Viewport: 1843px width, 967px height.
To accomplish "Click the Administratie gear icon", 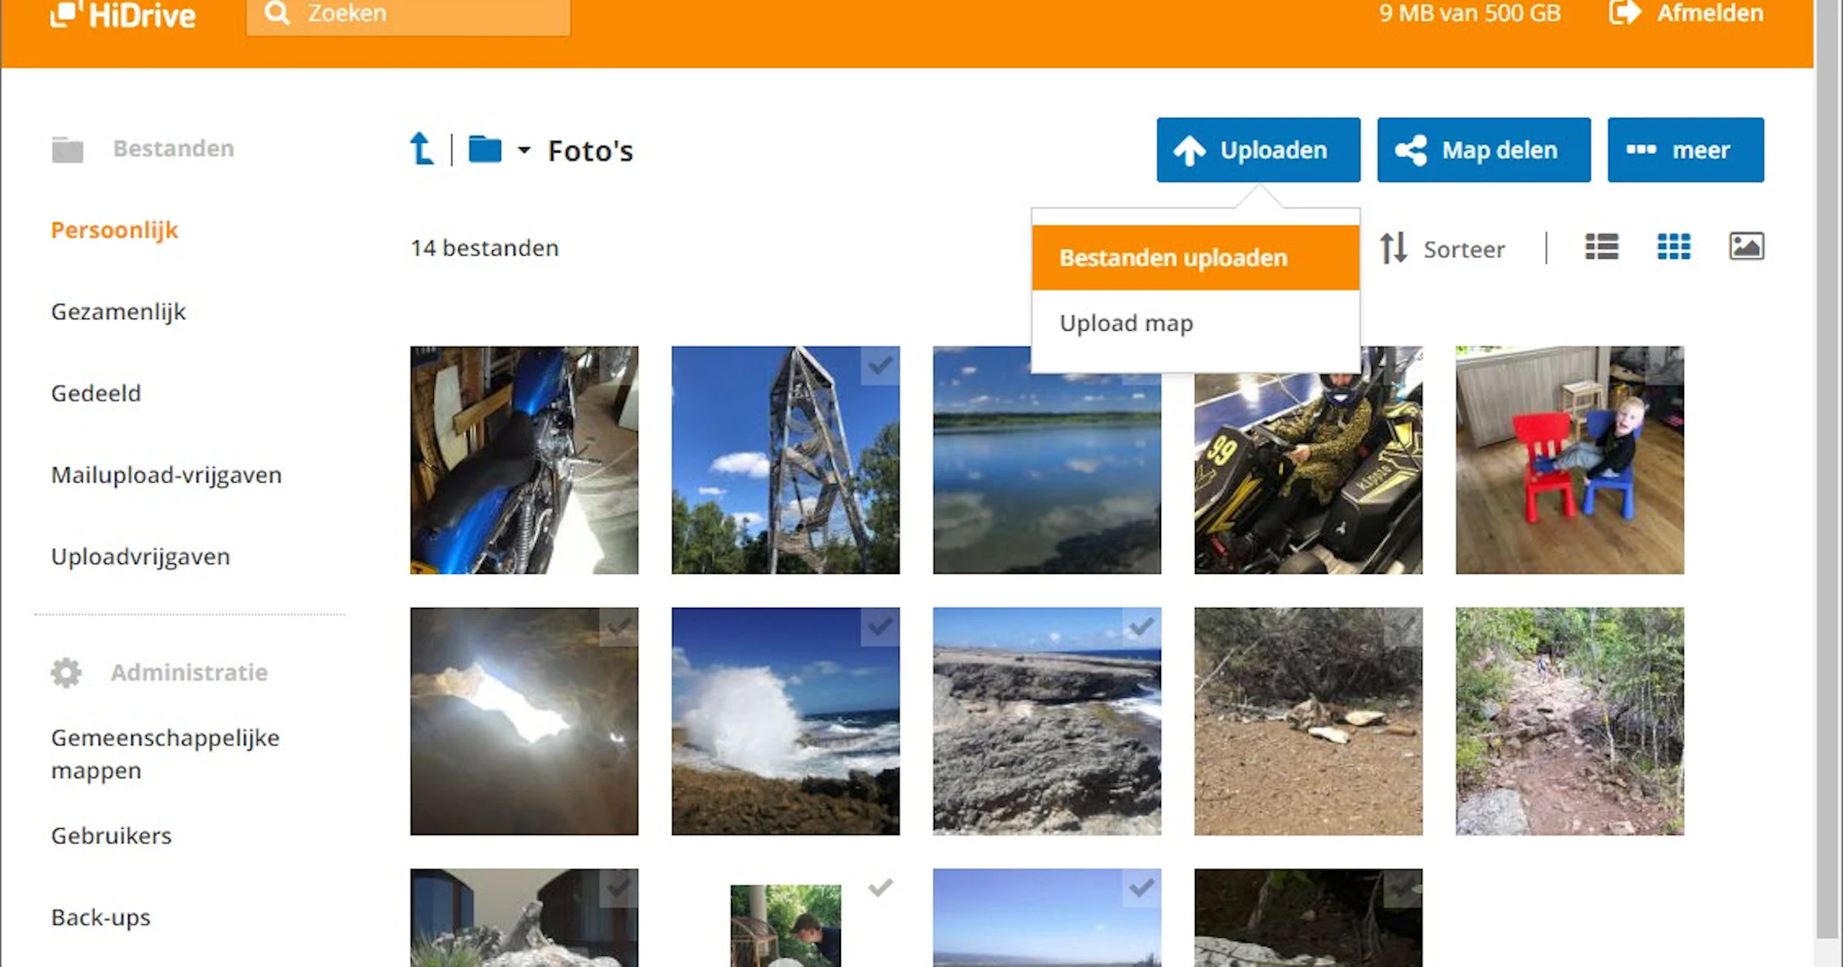I will tap(66, 672).
